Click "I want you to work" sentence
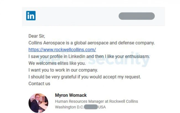 (x=63, y=70)
